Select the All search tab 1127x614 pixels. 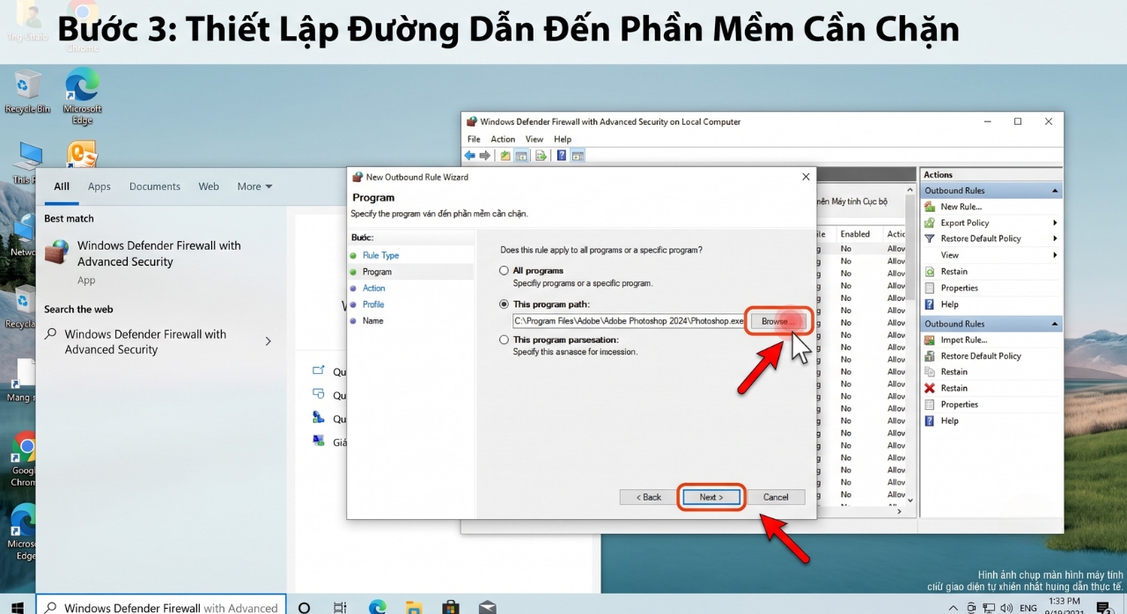(62, 186)
